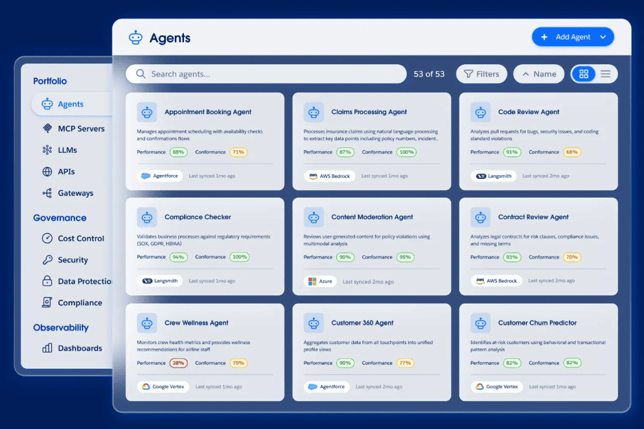The image size is (644, 429).
Task: Click the Agents robot icon in header
Action: pos(135,38)
